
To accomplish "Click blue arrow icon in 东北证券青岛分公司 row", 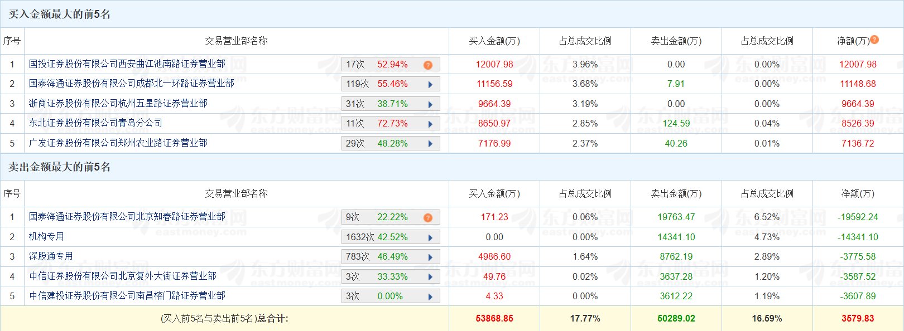I will click(x=430, y=124).
